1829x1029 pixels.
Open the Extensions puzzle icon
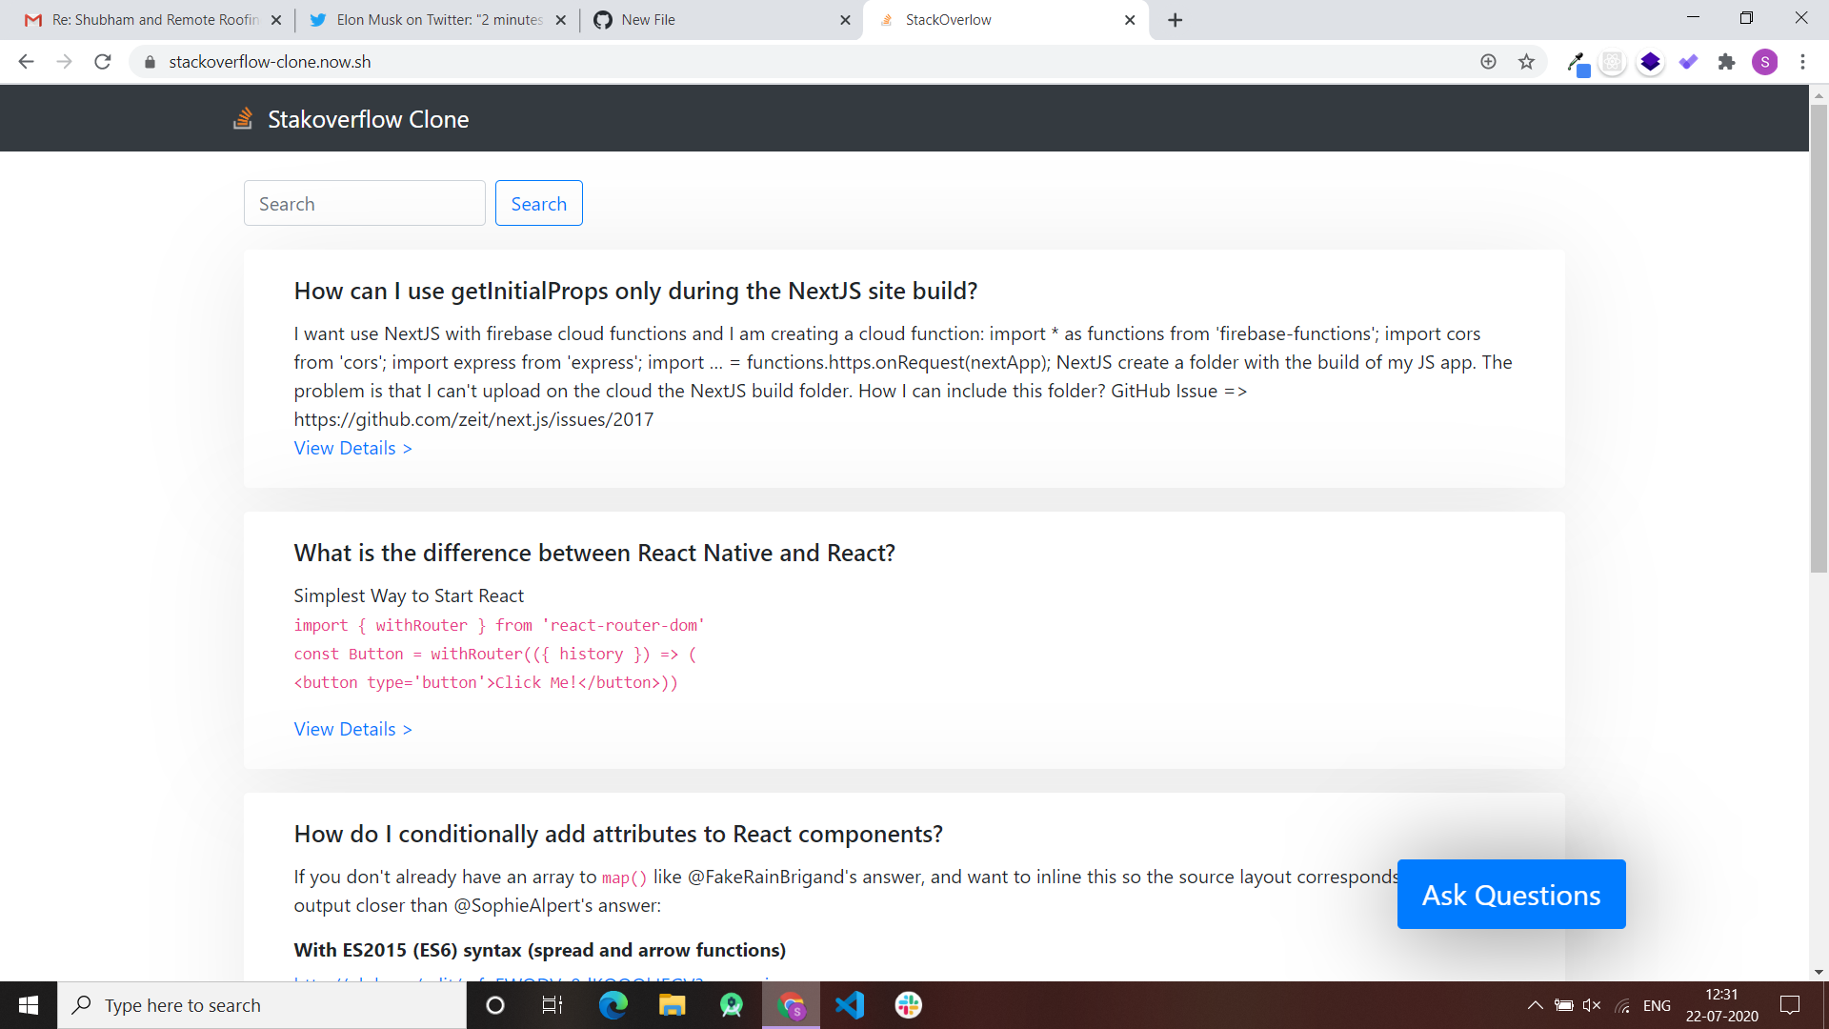coord(1726,62)
